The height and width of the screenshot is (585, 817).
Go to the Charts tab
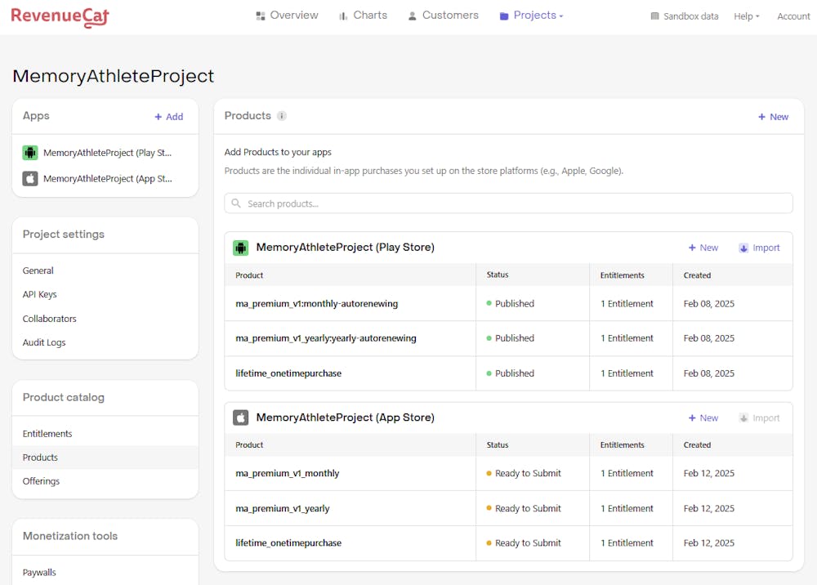pyautogui.click(x=362, y=16)
